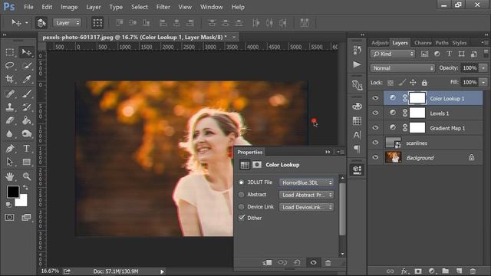Select the Brush tool
This screenshot has width=491, height=276.
tap(27, 94)
